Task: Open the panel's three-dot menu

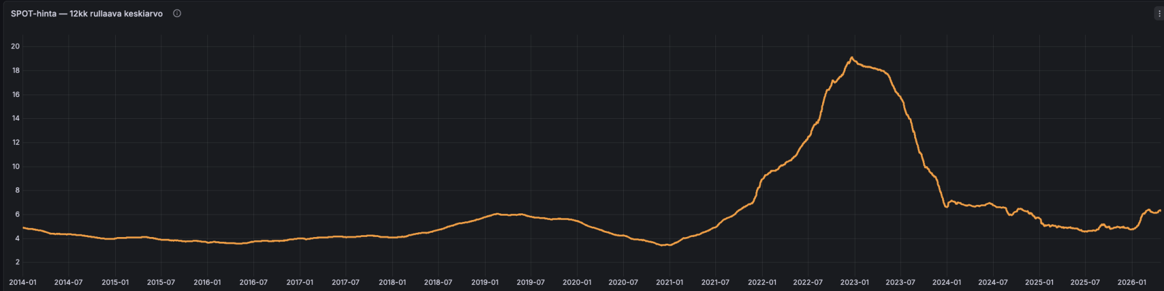Action: click(x=1159, y=13)
